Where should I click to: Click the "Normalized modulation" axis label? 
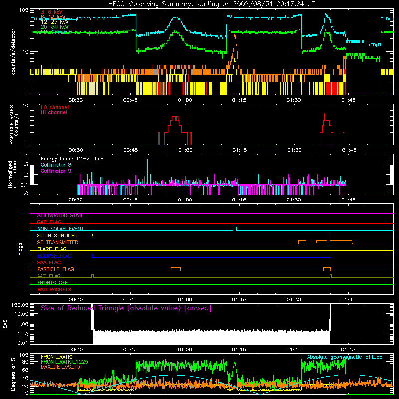click(12, 174)
